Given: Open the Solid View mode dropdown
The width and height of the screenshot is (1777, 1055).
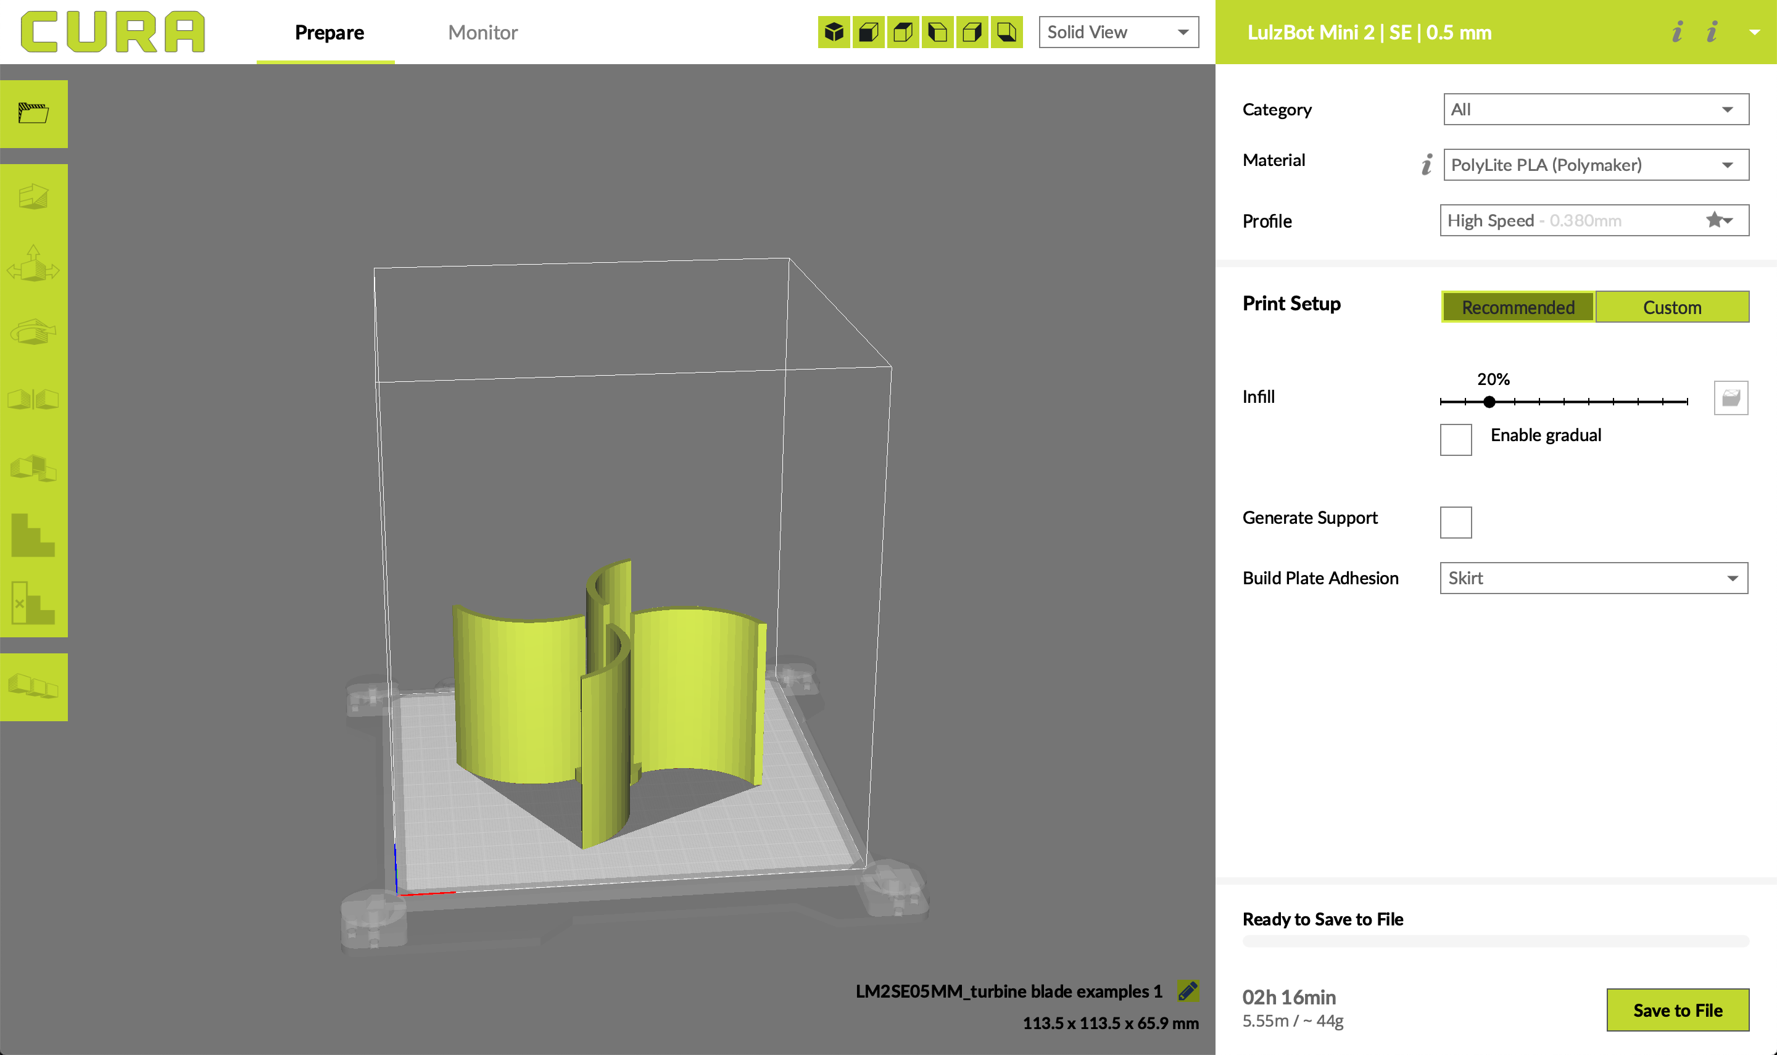Looking at the screenshot, I should 1117,32.
